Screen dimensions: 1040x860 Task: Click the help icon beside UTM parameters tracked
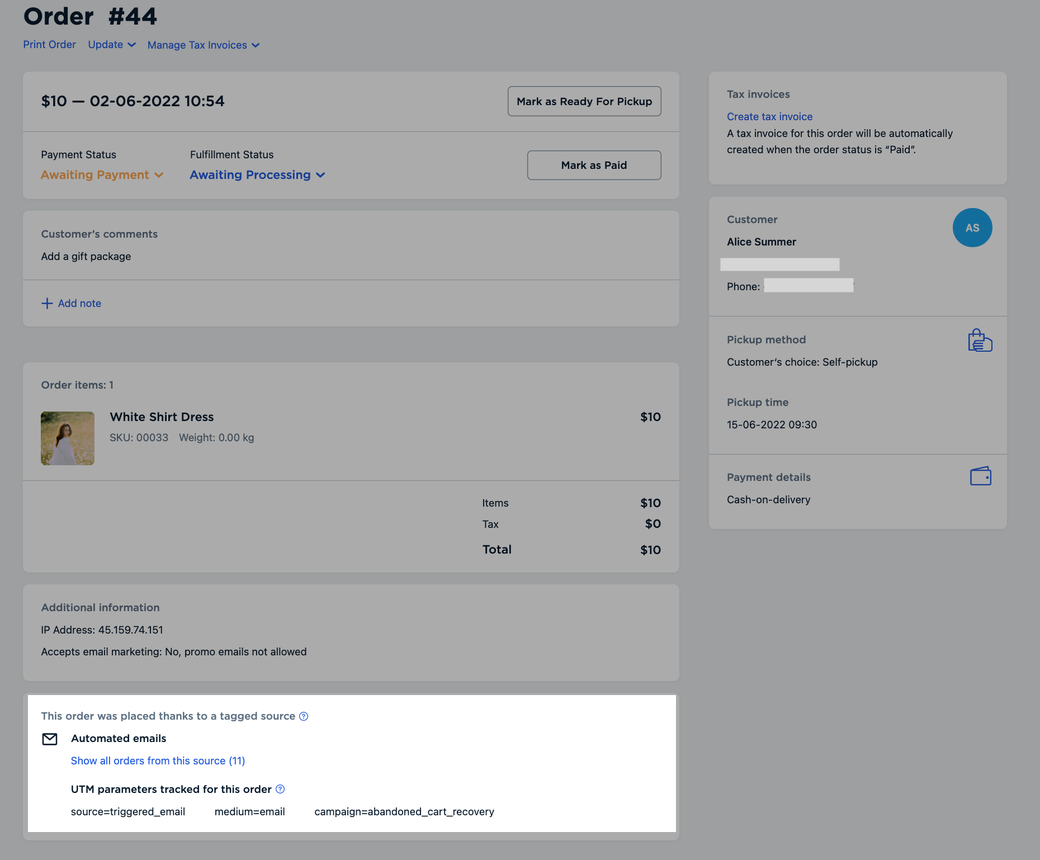(x=280, y=789)
